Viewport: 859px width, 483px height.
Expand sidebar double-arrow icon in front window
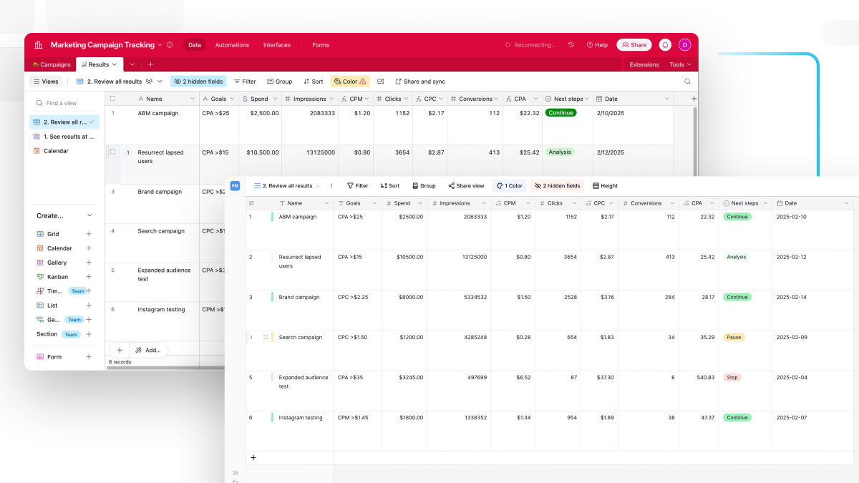(236, 472)
